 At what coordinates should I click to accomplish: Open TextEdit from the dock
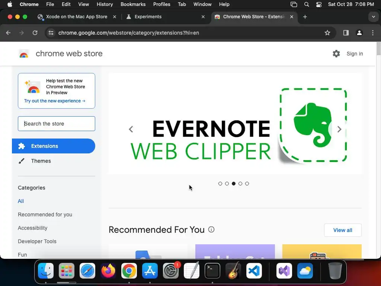pos(192,271)
